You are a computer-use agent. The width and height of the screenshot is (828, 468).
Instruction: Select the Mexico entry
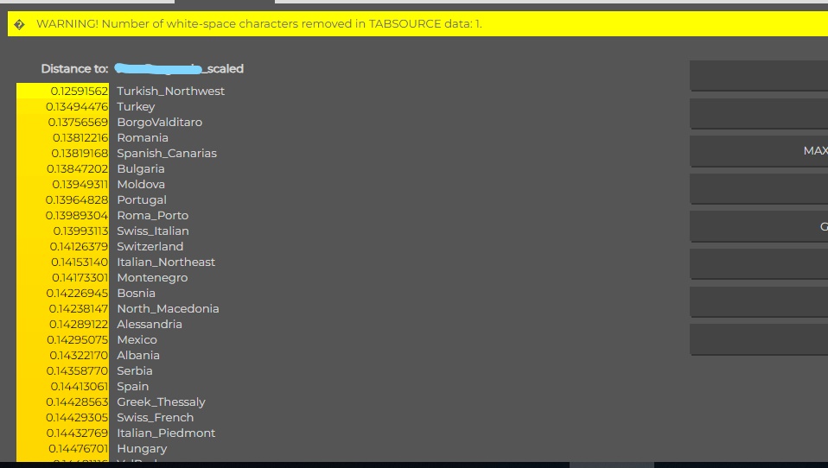(137, 340)
